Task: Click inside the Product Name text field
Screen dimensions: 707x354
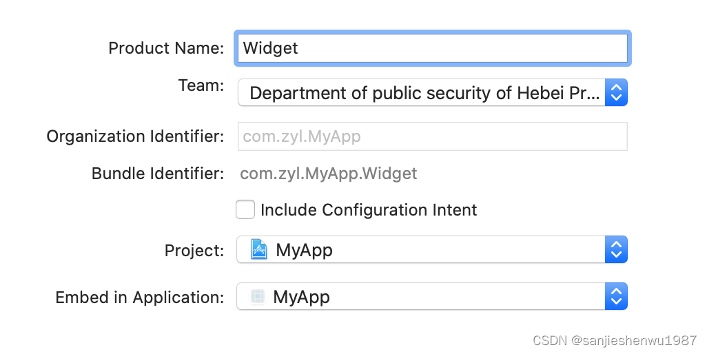Action: coord(433,48)
